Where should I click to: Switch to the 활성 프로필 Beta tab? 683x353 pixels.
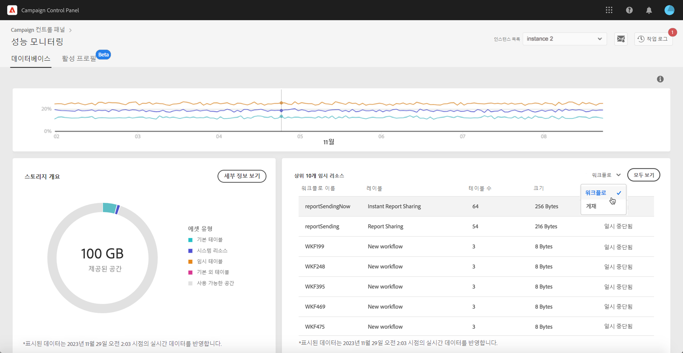tap(86, 58)
